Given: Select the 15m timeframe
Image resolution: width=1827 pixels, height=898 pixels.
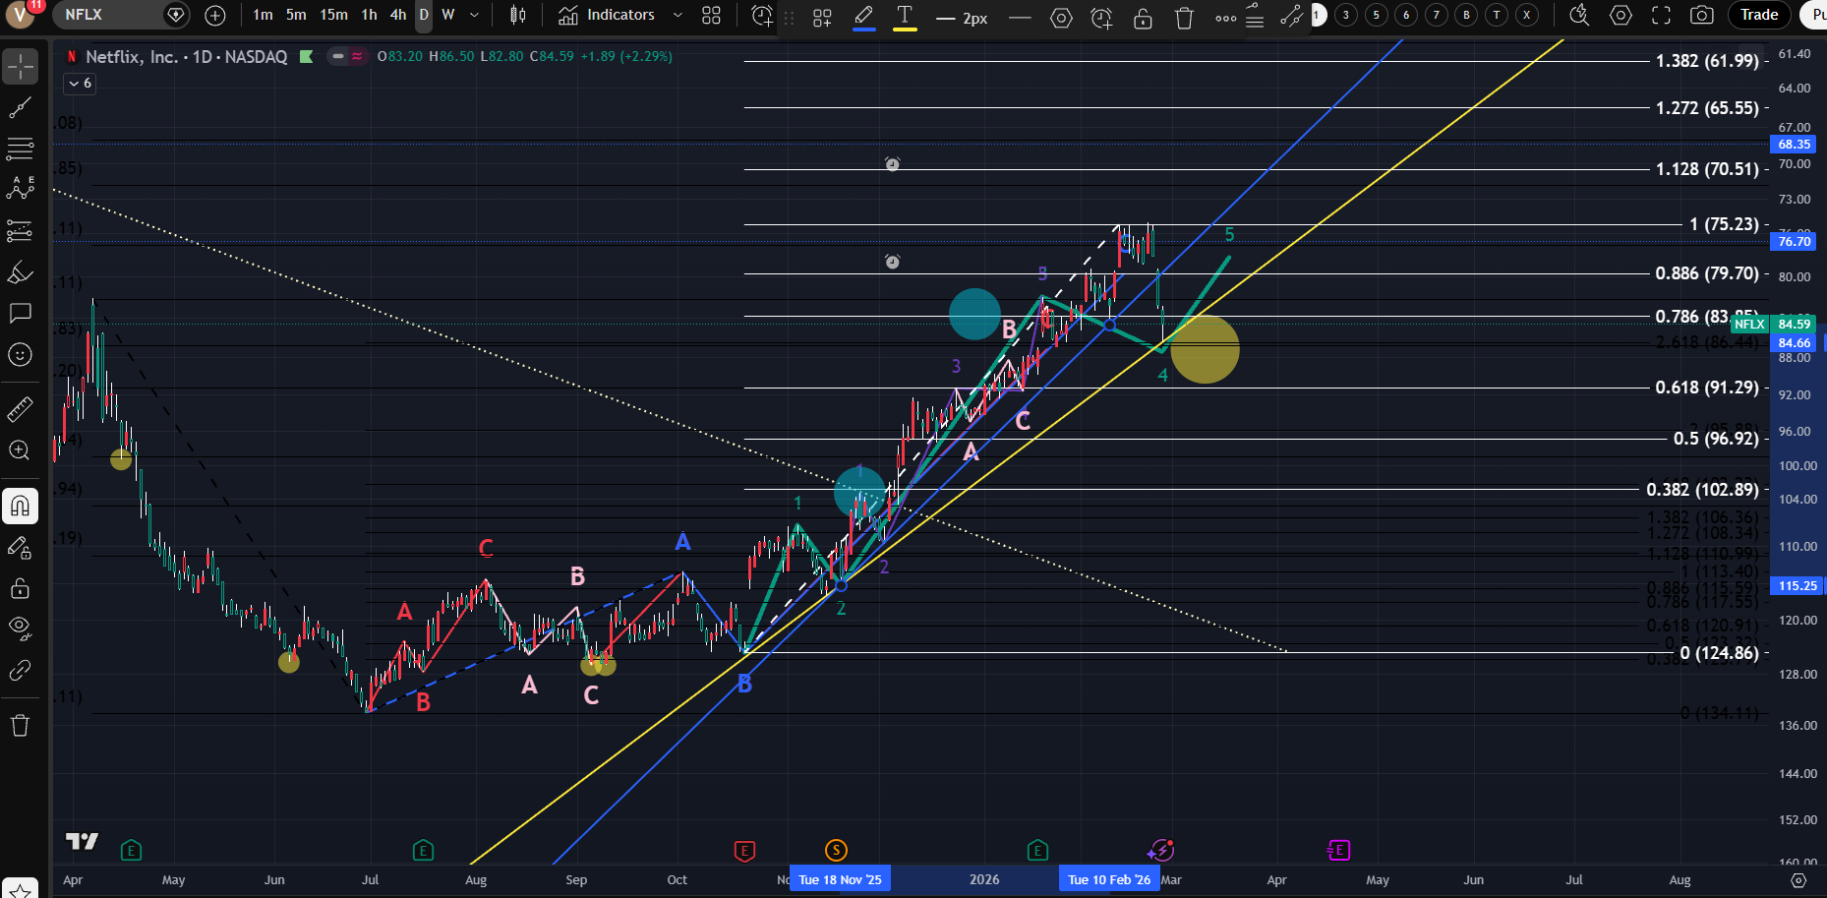Looking at the screenshot, I should 333,16.
